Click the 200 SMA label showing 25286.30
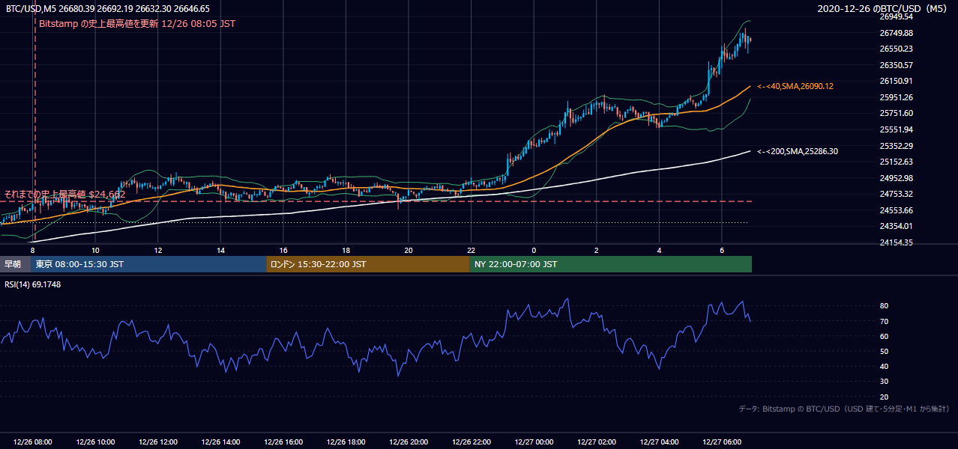Image resolution: width=958 pixels, height=449 pixels. 797,152
